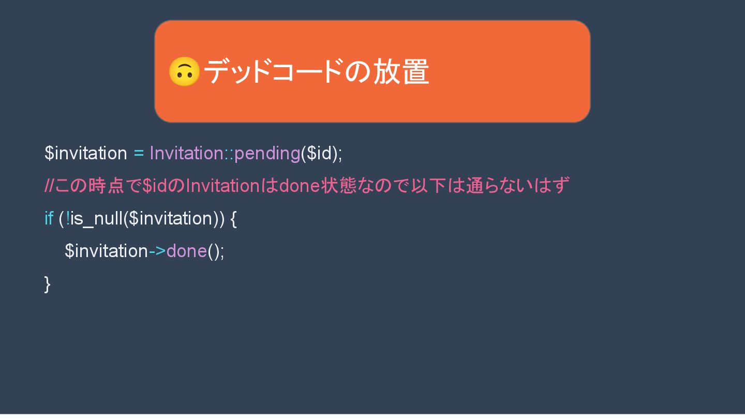Select the pending method name
This screenshot has height=419, width=745.
(x=267, y=154)
